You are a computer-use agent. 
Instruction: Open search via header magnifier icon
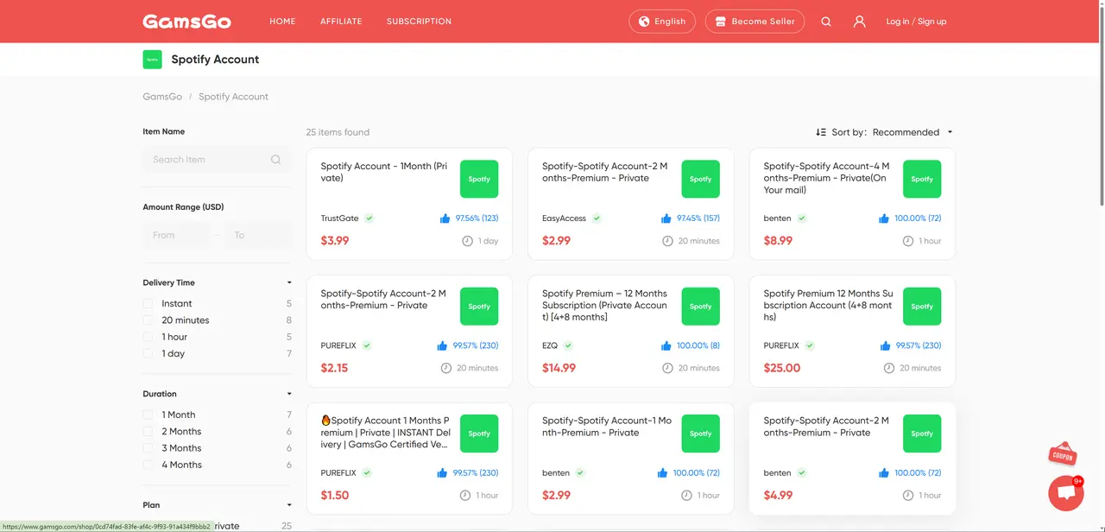(x=826, y=22)
